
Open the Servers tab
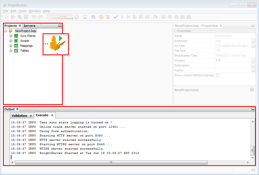click(x=30, y=26)
